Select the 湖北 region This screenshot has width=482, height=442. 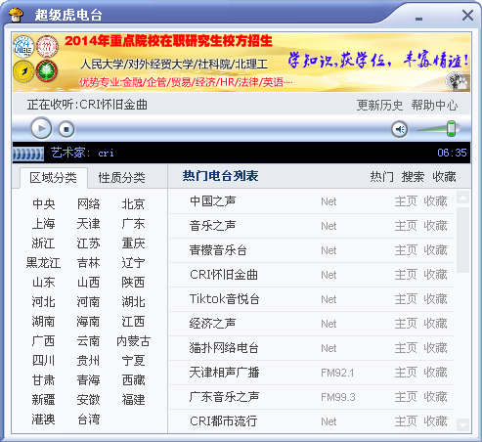tap(133, 302)
